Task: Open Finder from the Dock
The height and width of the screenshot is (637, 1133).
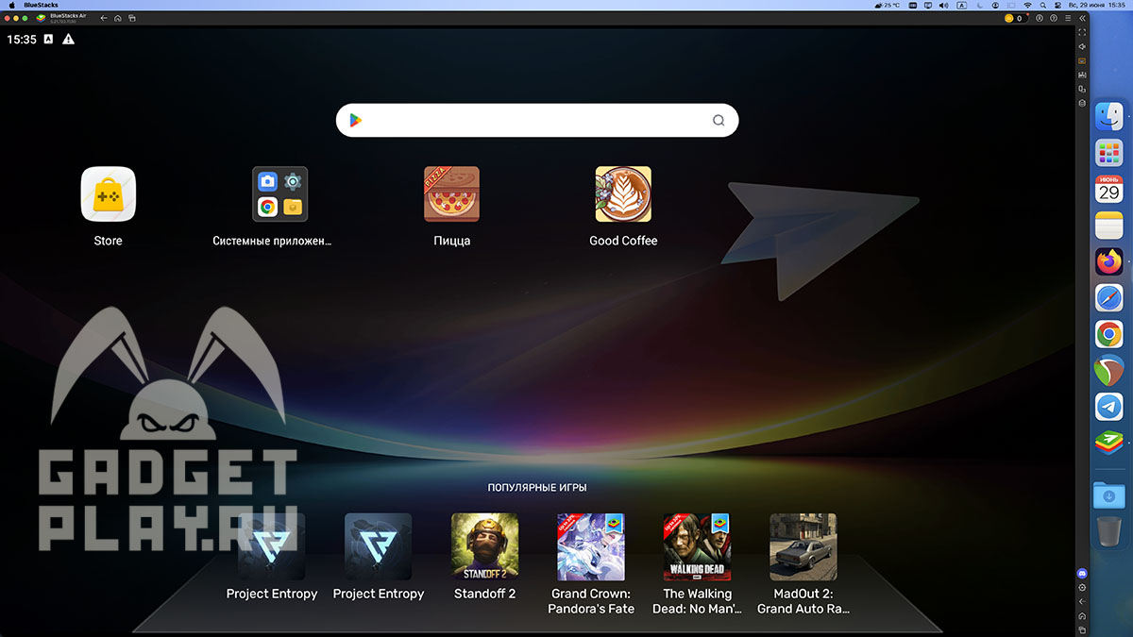Action: pyautogui.click(x=1108, y=117)
